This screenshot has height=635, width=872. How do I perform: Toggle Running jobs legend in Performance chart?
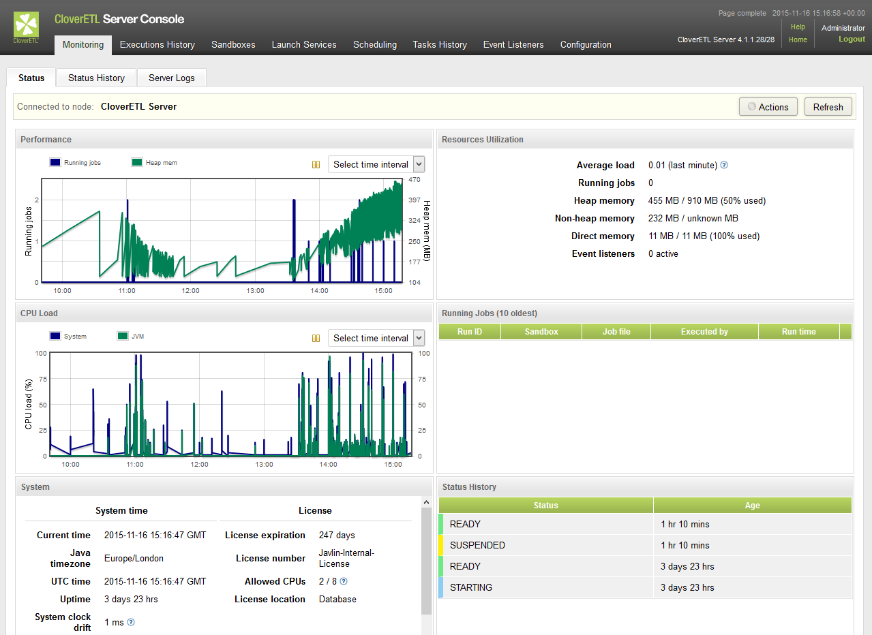pos(56,163)
